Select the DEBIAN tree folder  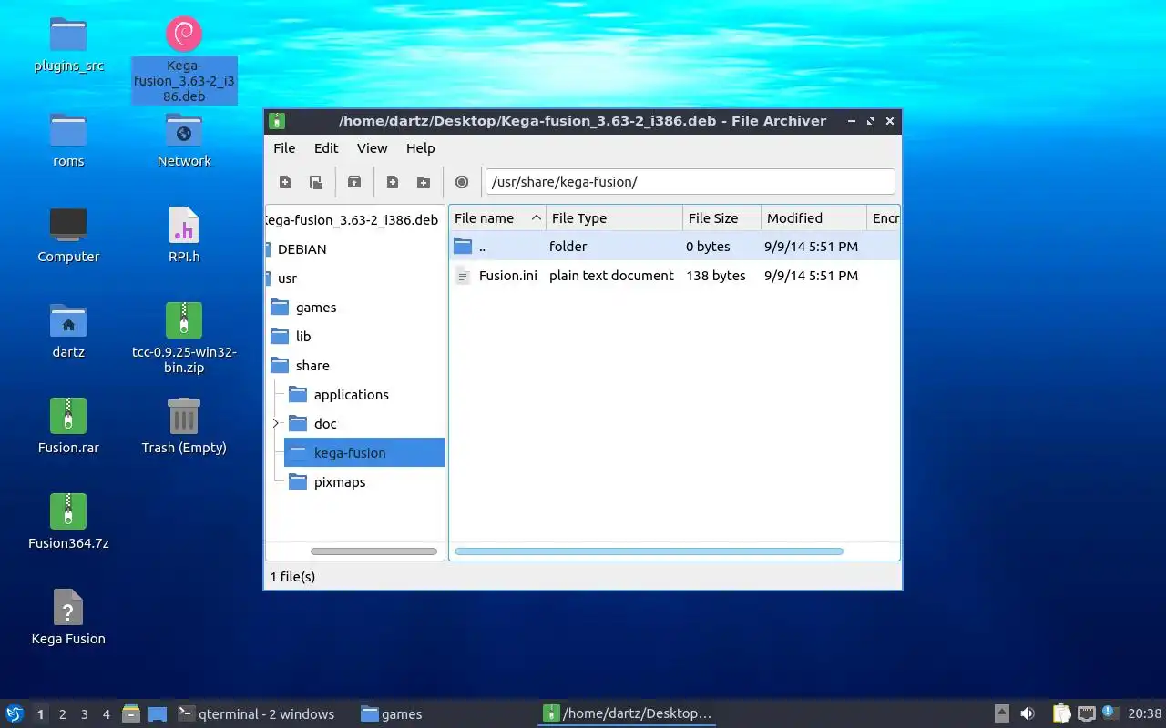tap(302, 249)
